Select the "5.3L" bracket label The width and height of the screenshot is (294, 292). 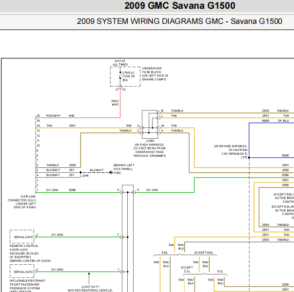point(220,271)
